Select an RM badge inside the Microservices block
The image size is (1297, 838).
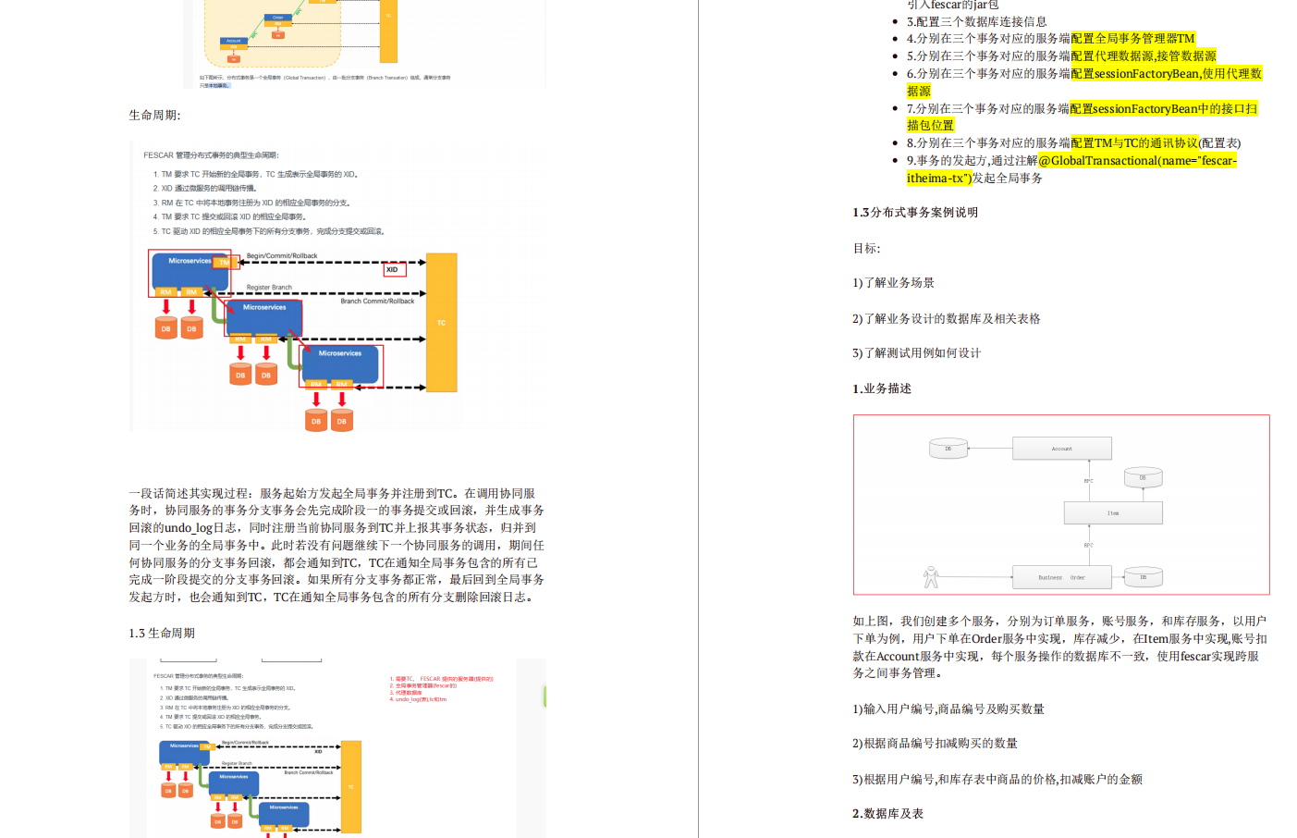[x=166, y=291]
